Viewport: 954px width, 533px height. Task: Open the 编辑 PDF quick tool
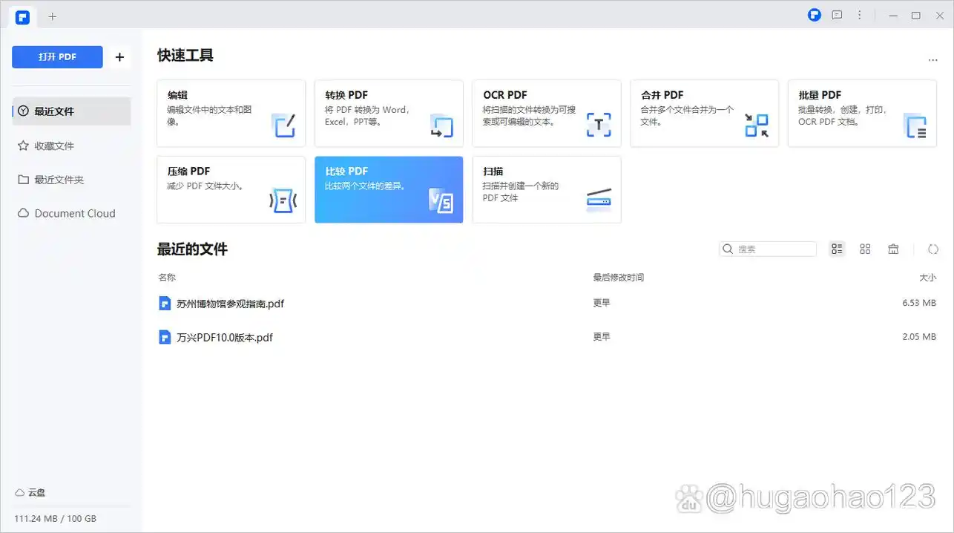231,113
